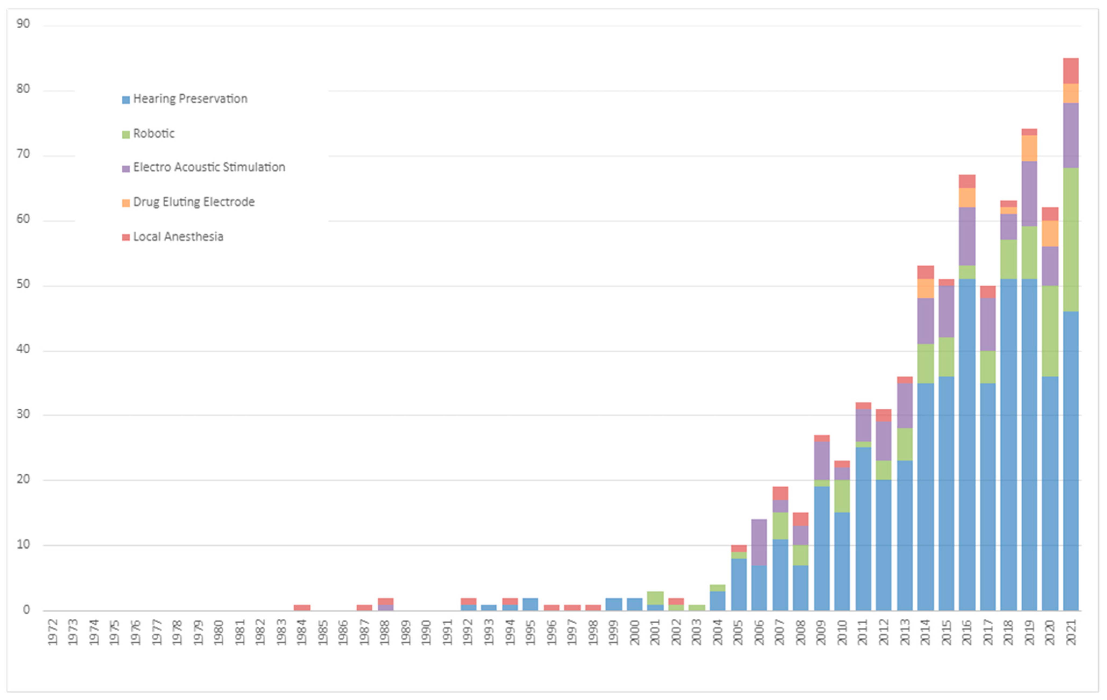Click the orange Drug Eluting Electrode swatch

click(126, 203)
